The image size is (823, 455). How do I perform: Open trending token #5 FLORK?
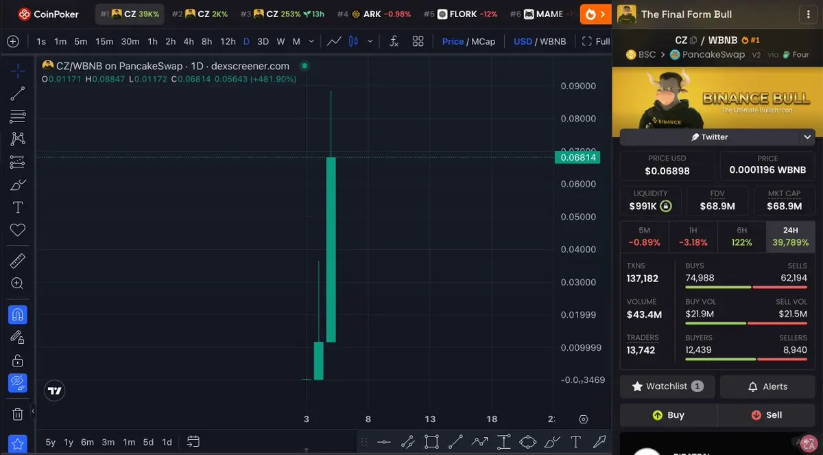[461, 14]
